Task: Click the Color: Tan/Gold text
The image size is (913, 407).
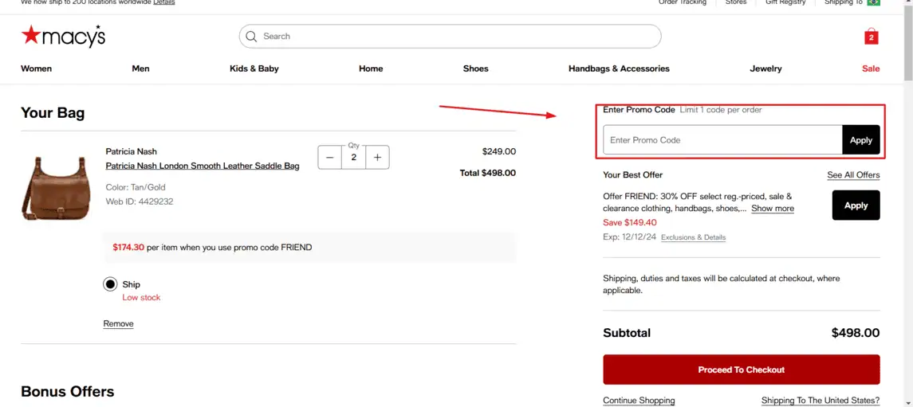Action: pyautogui.click(x=136, y=187)
